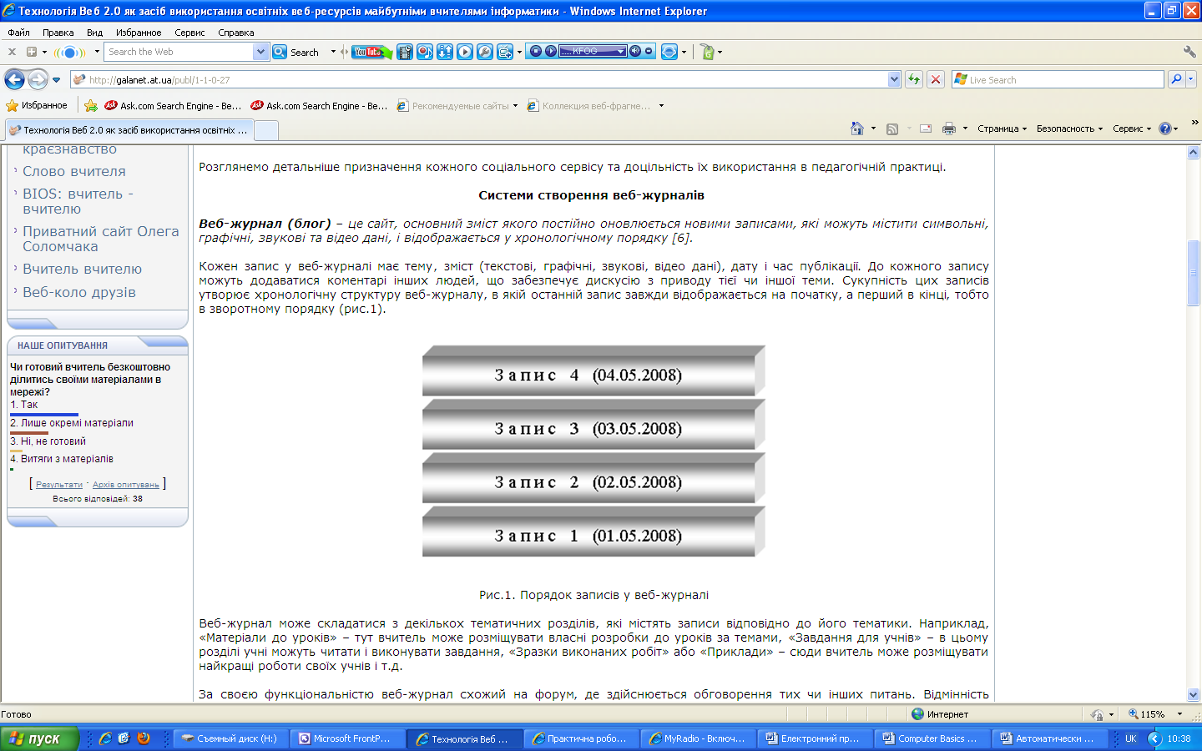Open sidebar link Веб-коло друзів

(79, 292)
